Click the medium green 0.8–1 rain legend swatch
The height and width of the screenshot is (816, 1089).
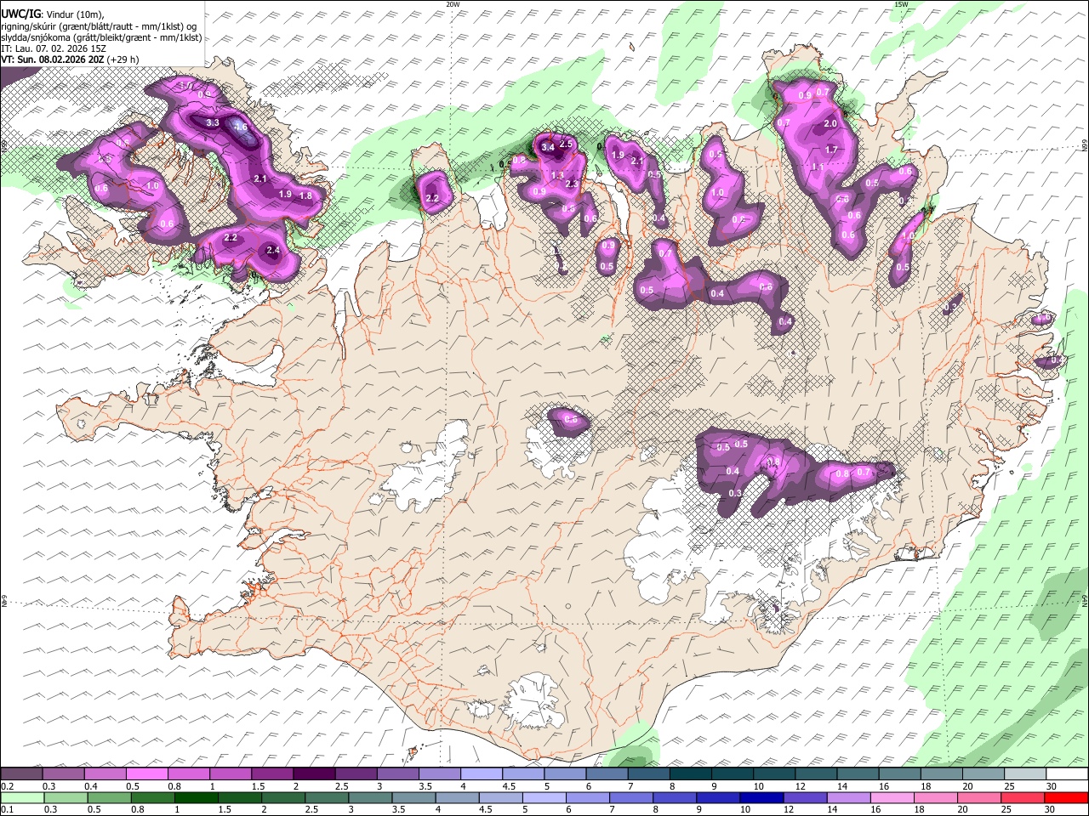[152, 797]
